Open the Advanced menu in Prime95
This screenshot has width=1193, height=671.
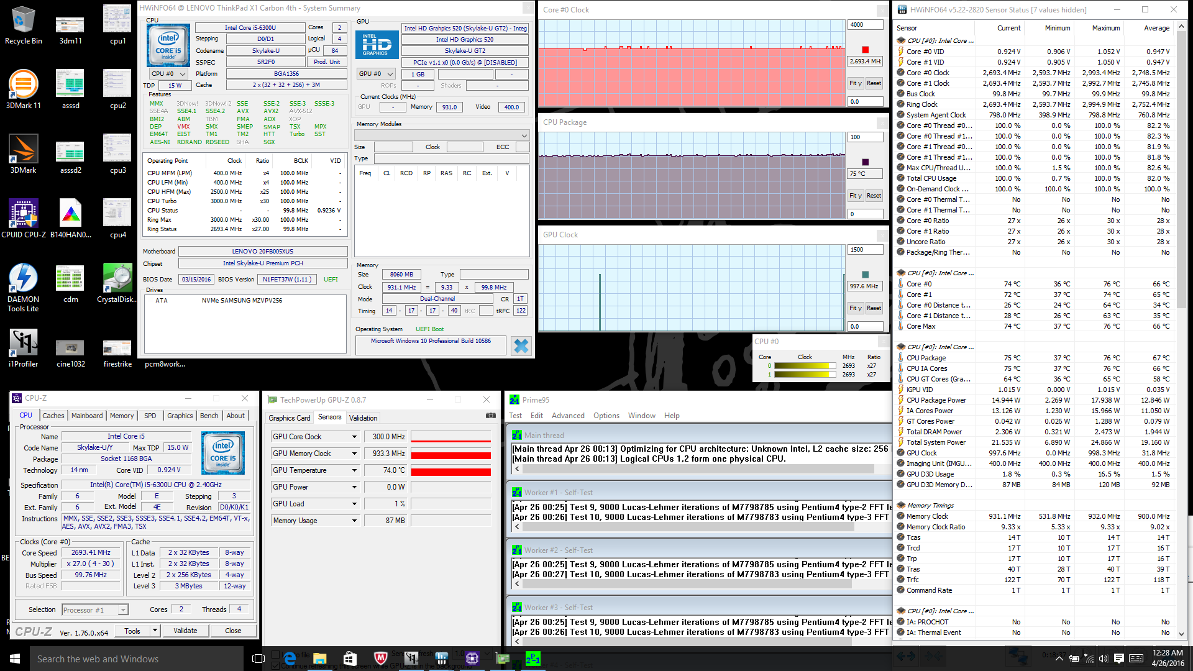(567, 416)
